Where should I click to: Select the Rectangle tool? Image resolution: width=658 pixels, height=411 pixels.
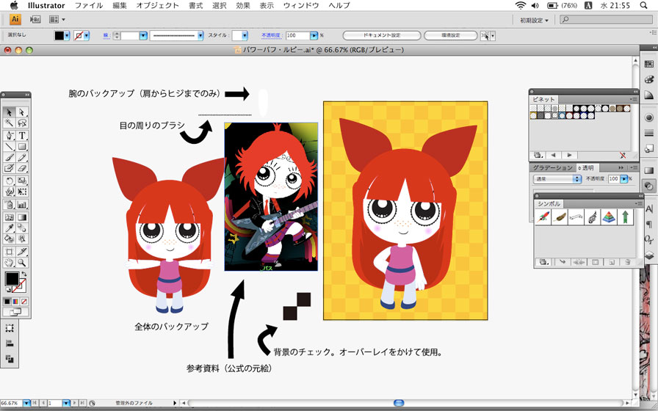pyautogui.click(x=22, y=146)
